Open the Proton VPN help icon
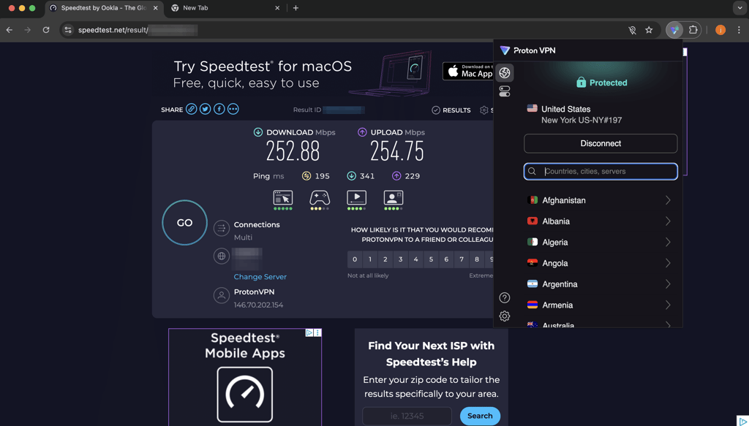Viewport: 749px width, 426px height. coord(505,297)
